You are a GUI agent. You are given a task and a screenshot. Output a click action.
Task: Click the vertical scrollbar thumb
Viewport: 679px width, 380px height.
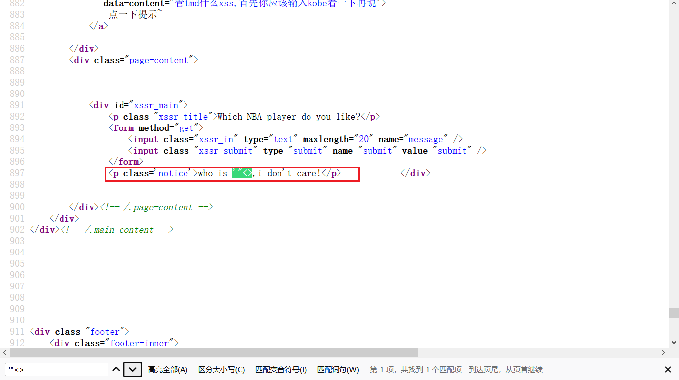coord(674,313)
